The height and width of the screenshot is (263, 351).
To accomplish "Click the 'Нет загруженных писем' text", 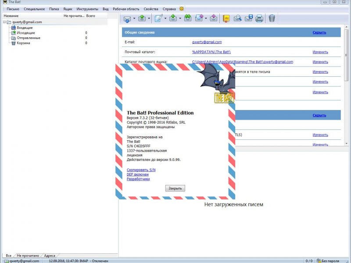I will click(x=234, y=204).
